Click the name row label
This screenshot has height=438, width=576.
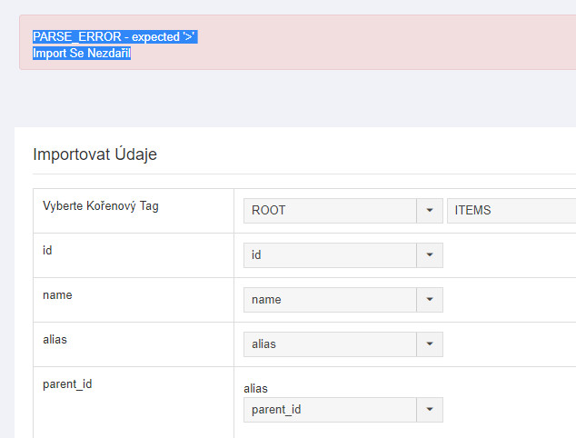[57, 295]
